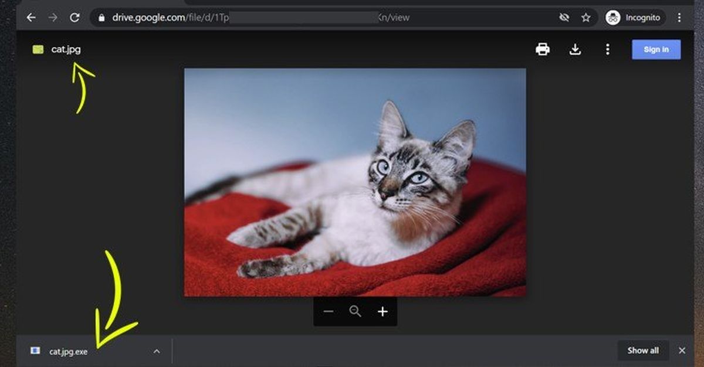The image size is (704, 367).
Task: Zoom in on the cat image
Action: [383, 311]
